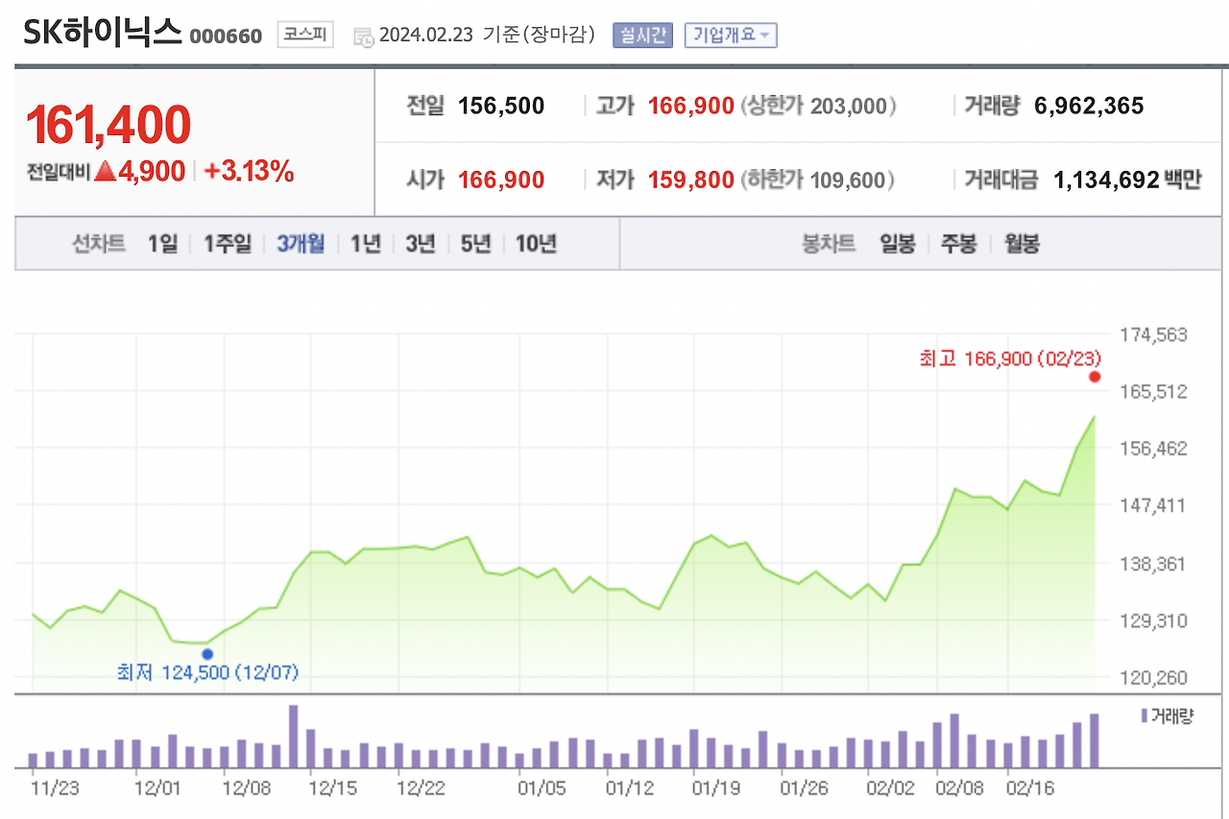Select the 1주일 line chart tab
The image size is (1229, 819).
point(227,244)
